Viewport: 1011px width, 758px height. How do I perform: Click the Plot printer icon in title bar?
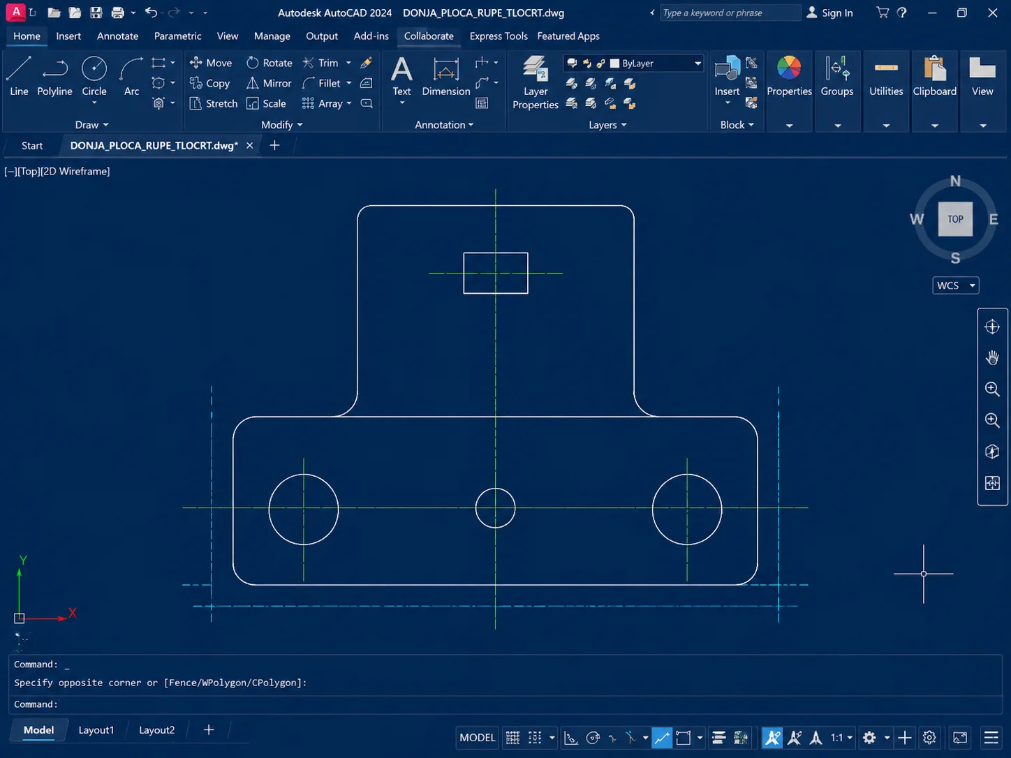click(x=117, y=13)
